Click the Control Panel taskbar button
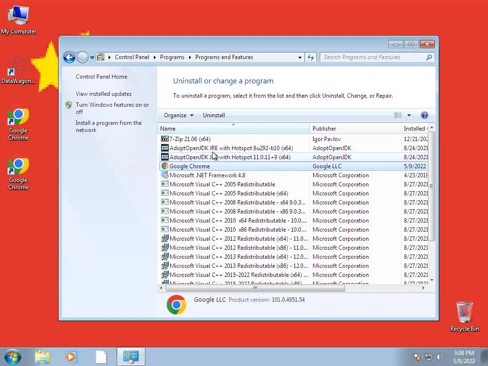 131,356
